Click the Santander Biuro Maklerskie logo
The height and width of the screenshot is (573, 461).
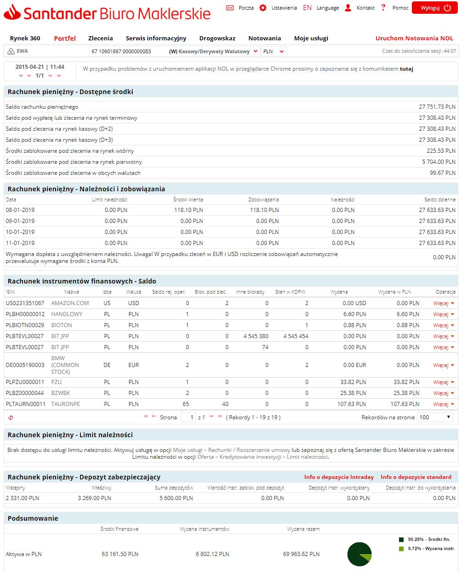point(107,12)
